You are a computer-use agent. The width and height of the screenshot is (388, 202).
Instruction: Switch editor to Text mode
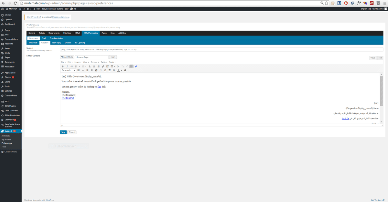tap(380, 58)
